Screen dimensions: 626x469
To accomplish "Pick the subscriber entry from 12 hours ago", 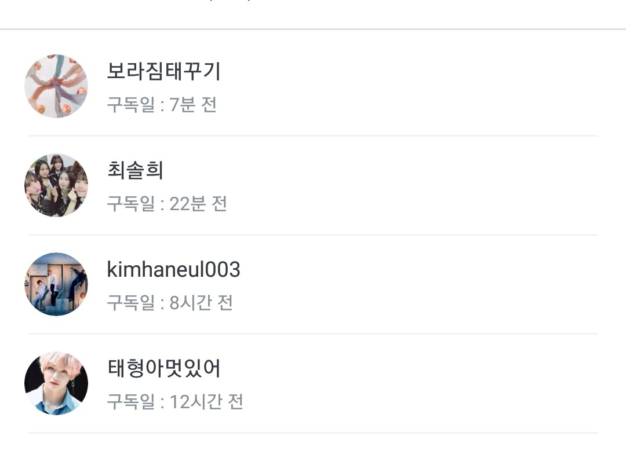I will (x=313, y=384).
